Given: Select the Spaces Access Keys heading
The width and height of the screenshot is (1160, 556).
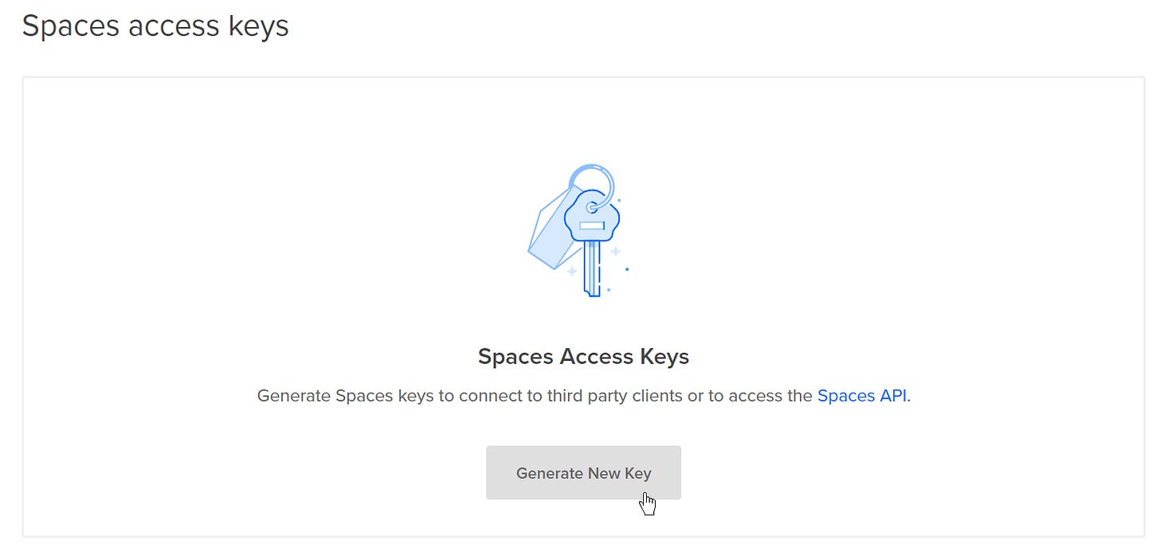Looking at the screenshot, I should pyautogui.click(x=583, y=356).
